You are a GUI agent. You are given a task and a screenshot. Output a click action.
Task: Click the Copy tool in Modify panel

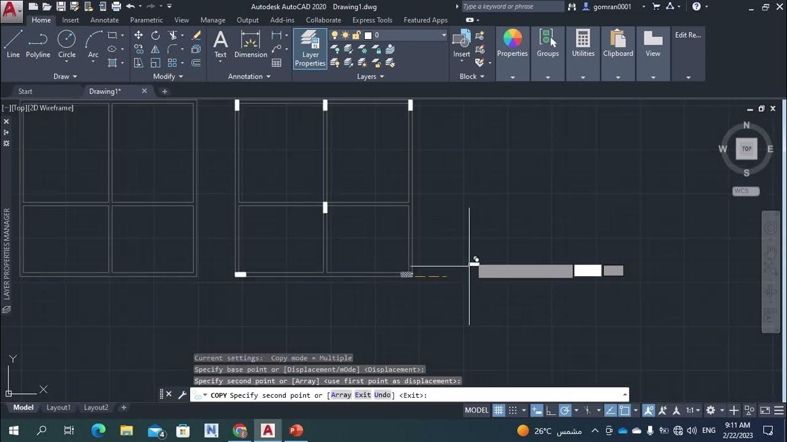coord(138,49)
